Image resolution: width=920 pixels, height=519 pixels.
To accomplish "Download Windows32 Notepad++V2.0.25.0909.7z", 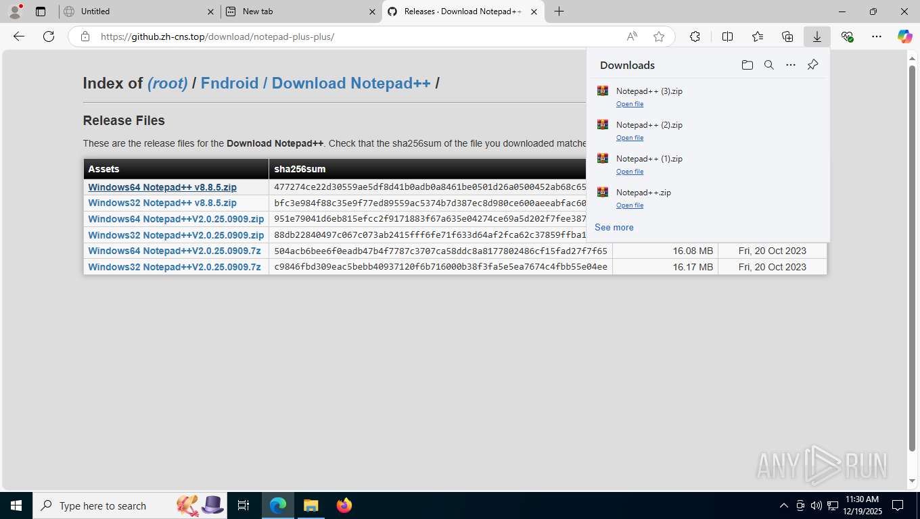I will (x=175, y=267).
